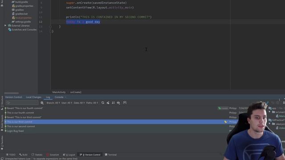Switch to the Console tab
The image size is (285, 160).
[59, 97]
